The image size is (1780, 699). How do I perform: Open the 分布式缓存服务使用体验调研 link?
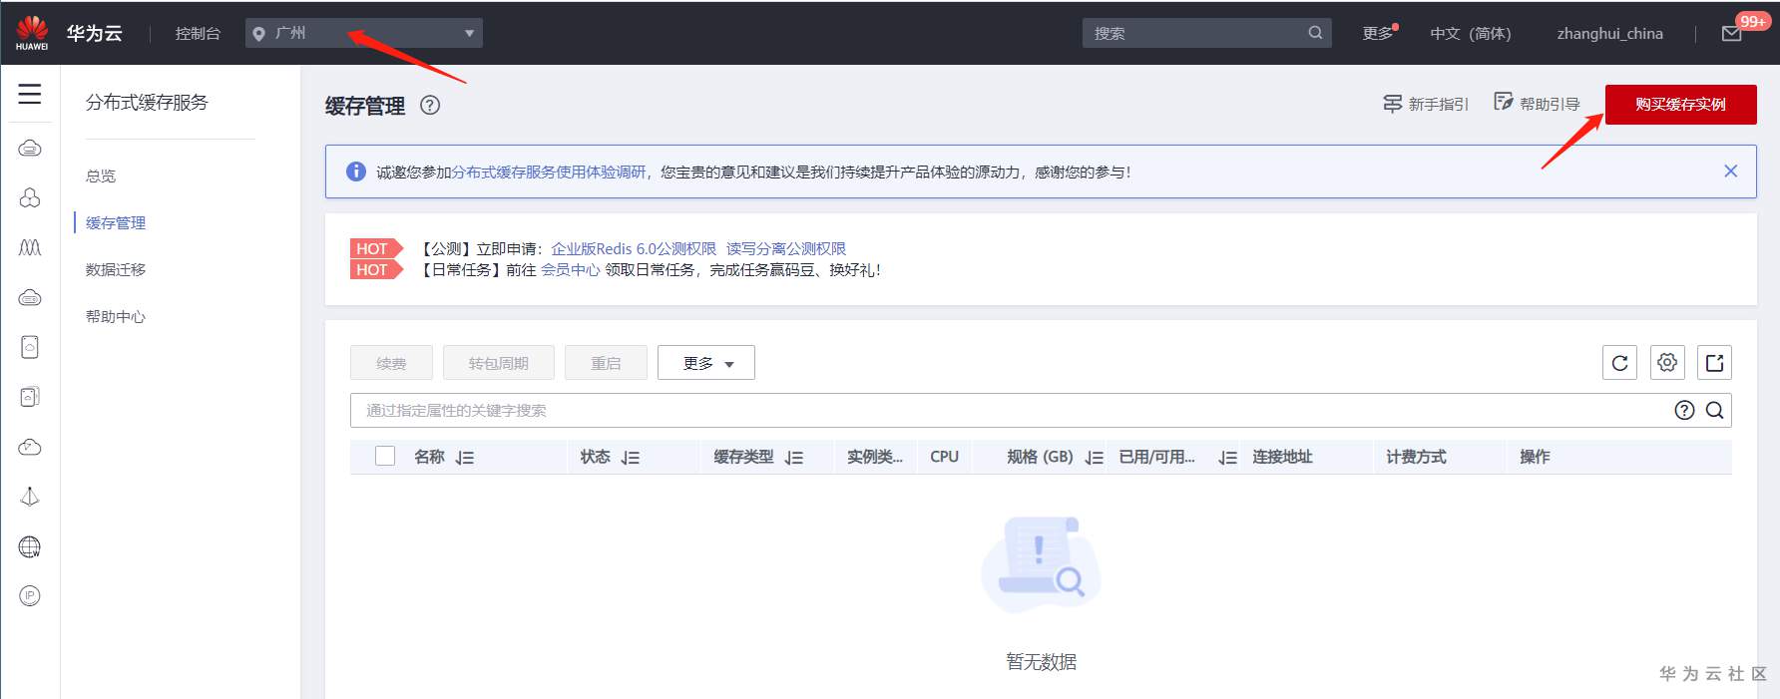[x=549, y=172]
